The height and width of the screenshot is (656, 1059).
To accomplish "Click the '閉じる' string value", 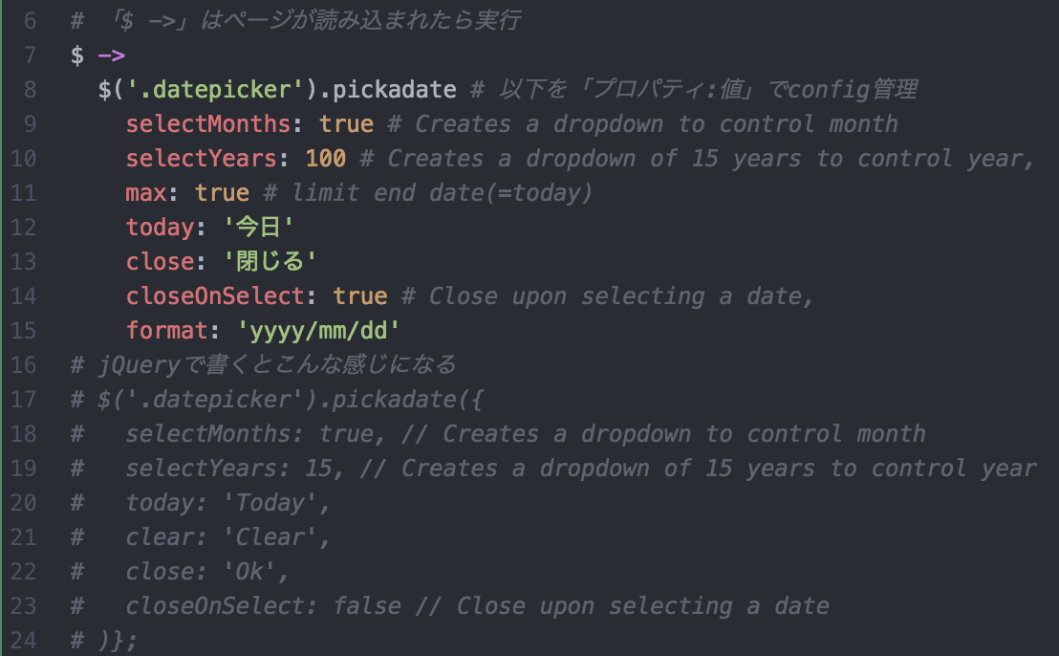I will (270, 261).
